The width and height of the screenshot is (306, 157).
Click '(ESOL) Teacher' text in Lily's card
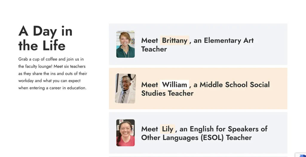point(226,138)
